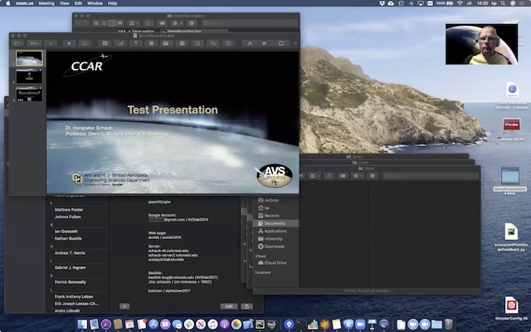
Task: Click the plus button in Contacts window
Action: click(x=124, y=306)
